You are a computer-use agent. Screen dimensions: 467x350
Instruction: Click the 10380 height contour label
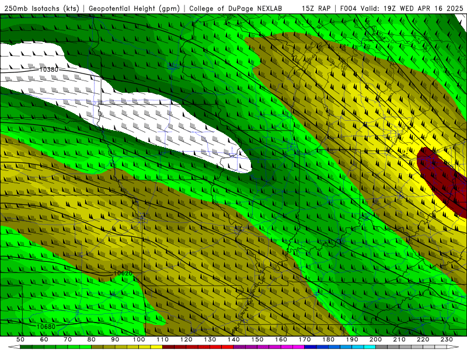[x=49, y=69]
